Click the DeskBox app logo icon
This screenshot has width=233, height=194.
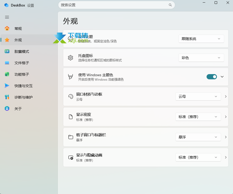pos(6,5)
